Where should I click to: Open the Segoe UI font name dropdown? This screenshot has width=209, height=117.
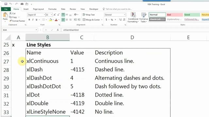pyautogui.click(x=44, y=15)
